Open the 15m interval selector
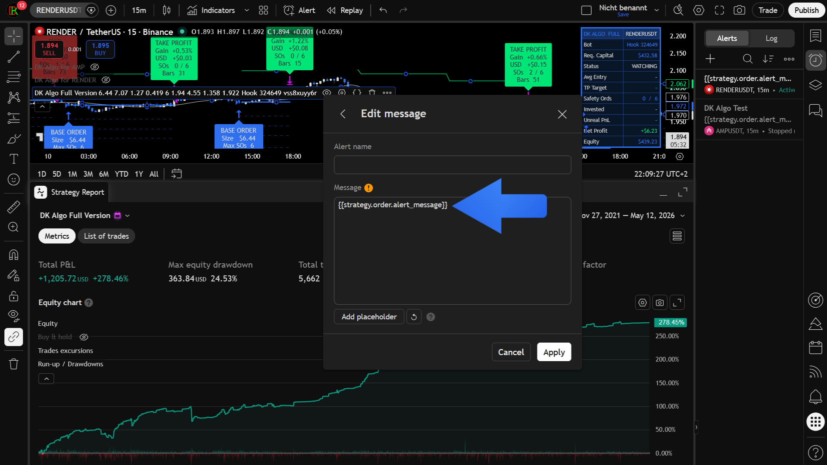The height and width of the screenshot is (465, 827). tap(139, 10)
